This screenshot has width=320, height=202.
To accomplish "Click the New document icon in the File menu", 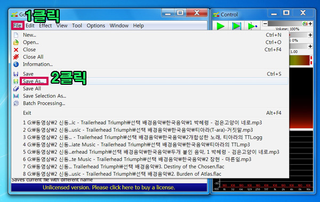I will [16, 35].
